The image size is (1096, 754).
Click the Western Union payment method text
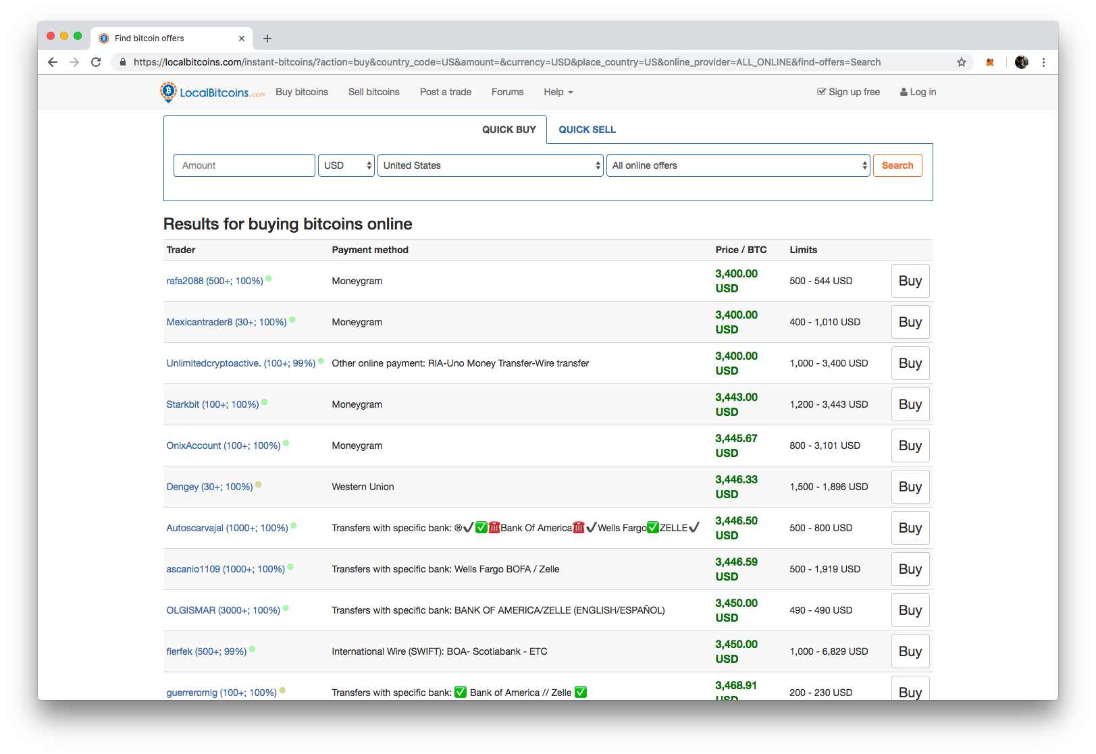pos(363,487)
